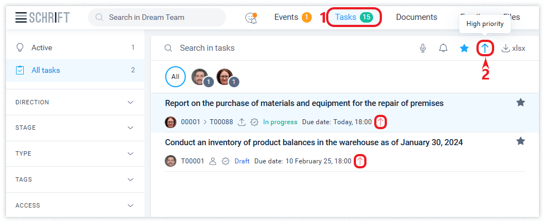Screen dimensions: 545x223
Task: Filter tasks by High priority arrow
Action: [485, 49]
